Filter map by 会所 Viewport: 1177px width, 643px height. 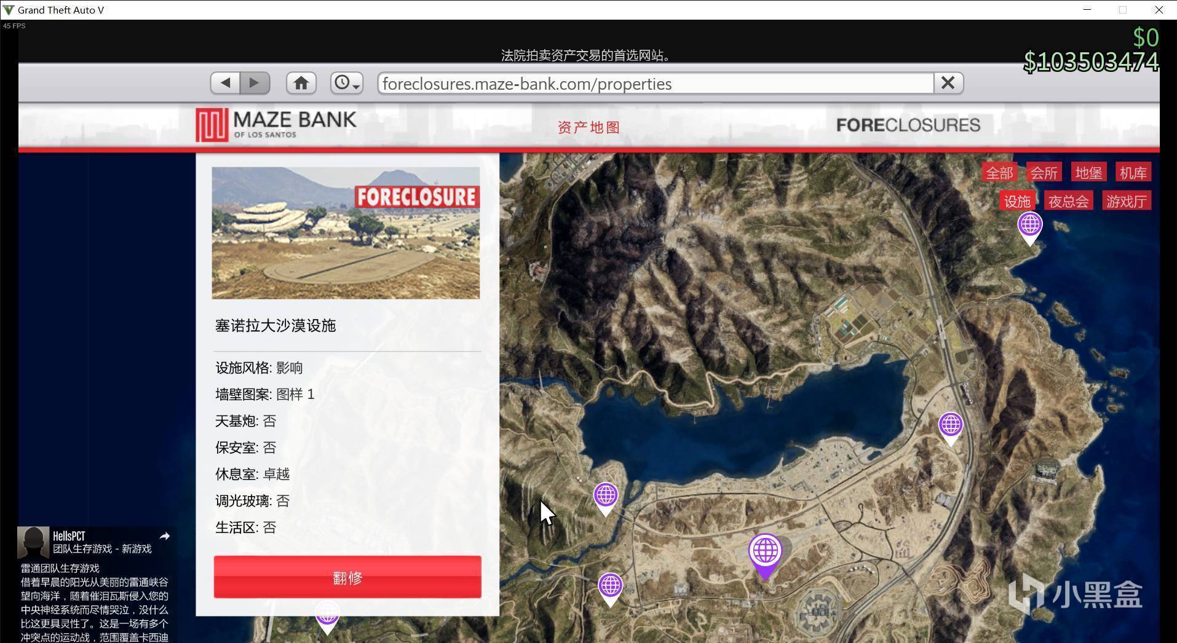tap(1044, 173)
